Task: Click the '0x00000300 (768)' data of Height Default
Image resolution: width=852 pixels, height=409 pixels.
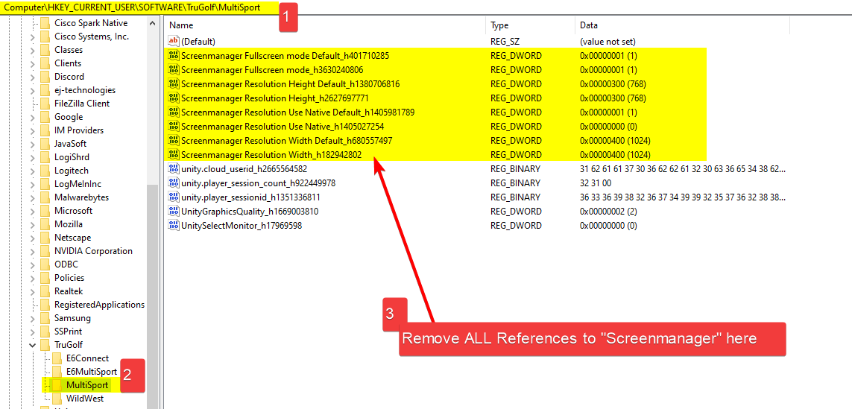Action: pyautogui.click(x=613, y=83)
